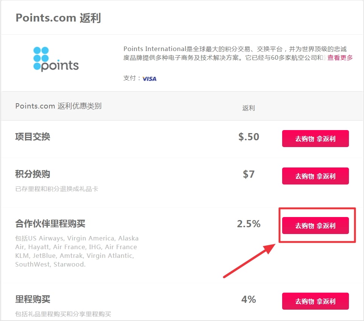Click the partner airlines list description
Image resolution: width=364 pixels, height=321 pixels.
(x=77, y=251)
